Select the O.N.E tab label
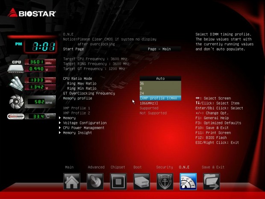The height and width of the screenshot is (199, 265). [184, 167]
